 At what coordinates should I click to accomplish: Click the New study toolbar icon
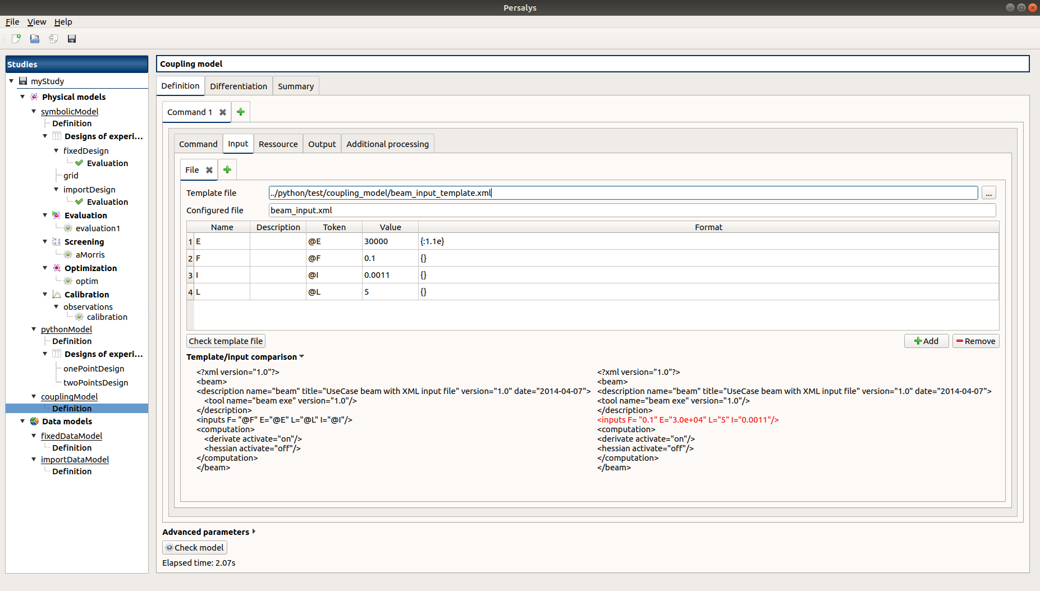point(16,39)
